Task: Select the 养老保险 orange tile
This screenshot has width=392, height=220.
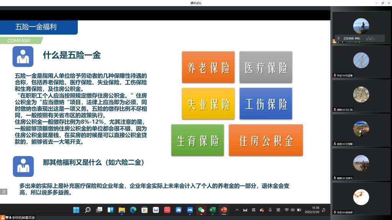Action: 208,67
